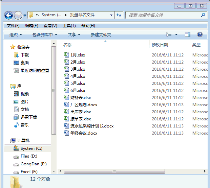The image size is (210, 188).
Task: Open 下载 in favorites
Action: [21, 55]
